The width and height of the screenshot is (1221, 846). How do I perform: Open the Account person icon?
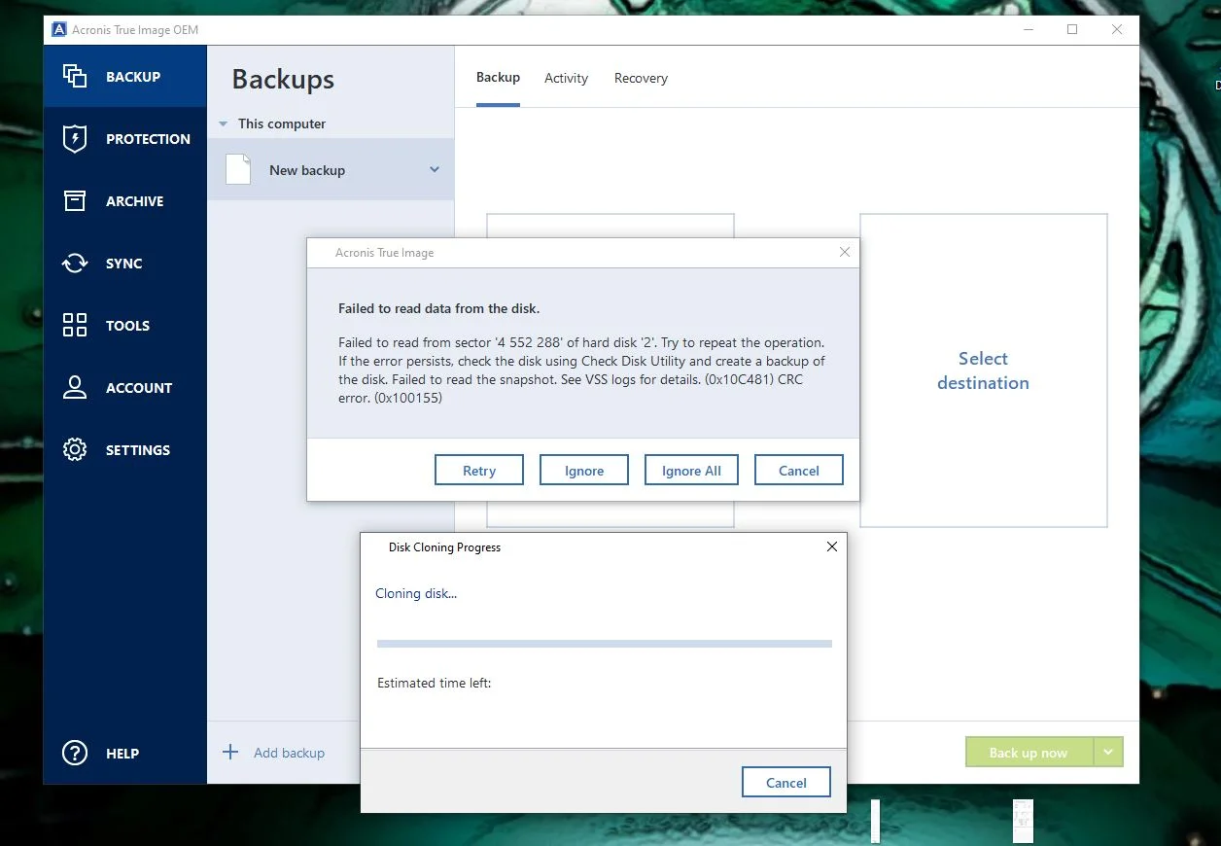tap(75, 388)
